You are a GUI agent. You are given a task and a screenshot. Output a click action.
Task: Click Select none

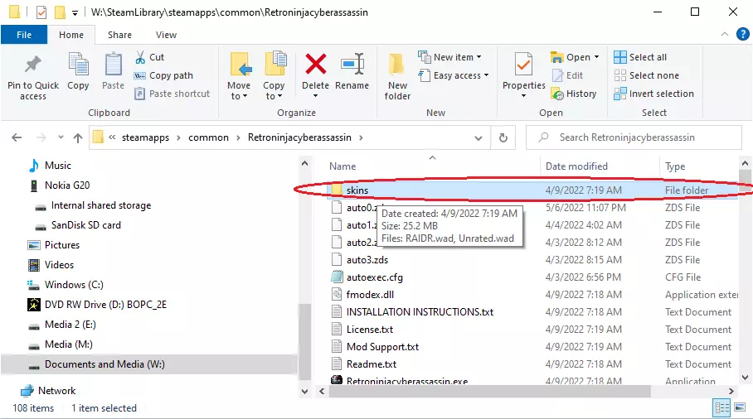(x=646, y=75)
